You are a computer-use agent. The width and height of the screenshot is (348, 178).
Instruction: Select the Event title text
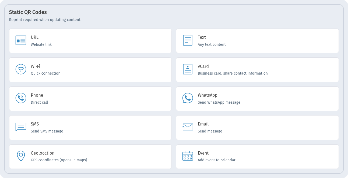click(203, 153)
